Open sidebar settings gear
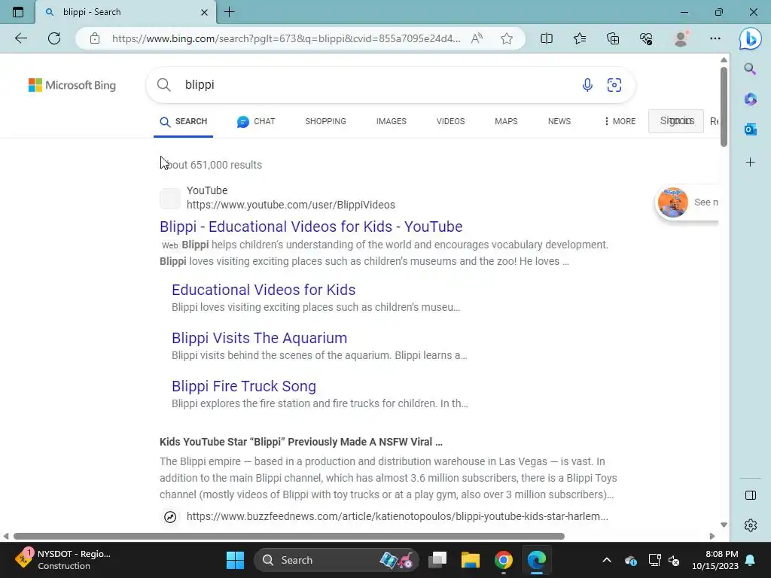This screenshot has height=578, width=771. tap(751, 525)
